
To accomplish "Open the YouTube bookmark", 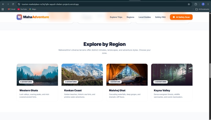I will tap(22, 9).
